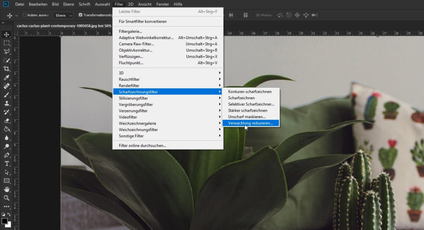Select Für Smartfilter konvertieren
The width and height of the screenshot is (424, 230).
pos(168,22)
